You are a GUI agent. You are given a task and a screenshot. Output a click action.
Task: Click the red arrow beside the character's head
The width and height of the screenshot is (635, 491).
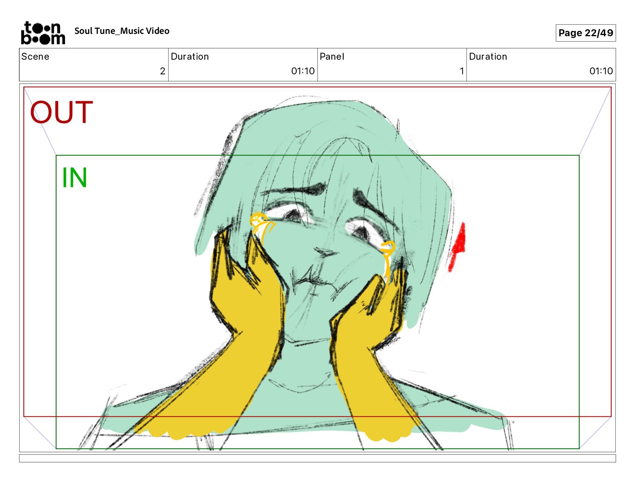pyautogui.click(x=458, y=246)
